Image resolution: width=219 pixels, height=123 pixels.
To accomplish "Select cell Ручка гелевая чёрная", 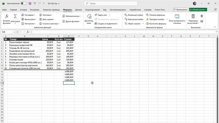I will click(x=25, y=42).
